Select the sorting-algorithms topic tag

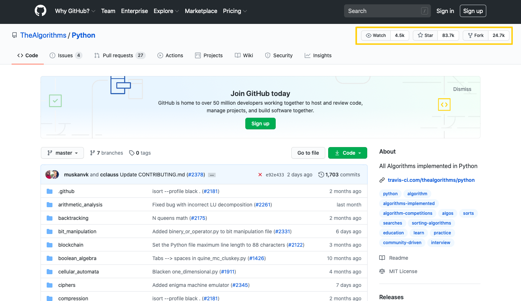coord(431,223)
